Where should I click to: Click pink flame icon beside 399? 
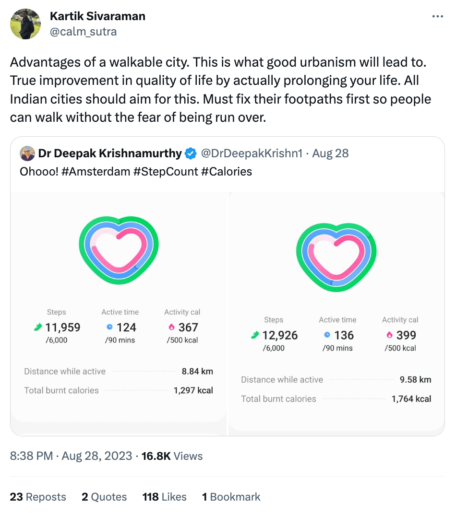[389, 335]
